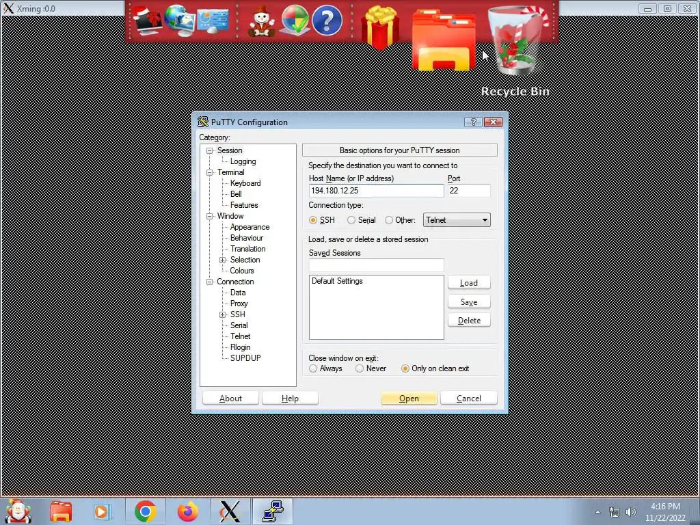Click the volume speaker tray icon
The height and width of the screenshot is (525, 700).
point(630,512)
